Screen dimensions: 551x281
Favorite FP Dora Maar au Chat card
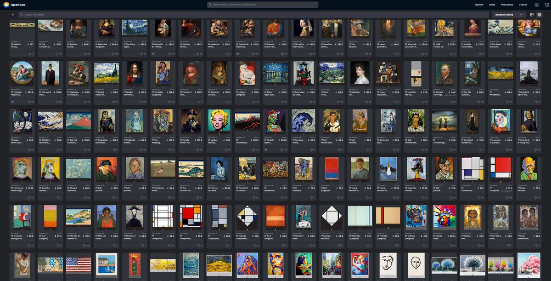click(311, 102)
